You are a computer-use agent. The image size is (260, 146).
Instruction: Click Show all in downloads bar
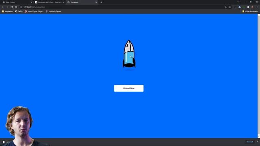[x=250, y=142]
